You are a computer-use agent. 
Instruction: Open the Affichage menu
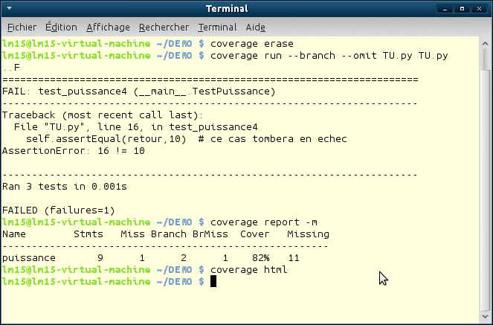click(108, 27)
